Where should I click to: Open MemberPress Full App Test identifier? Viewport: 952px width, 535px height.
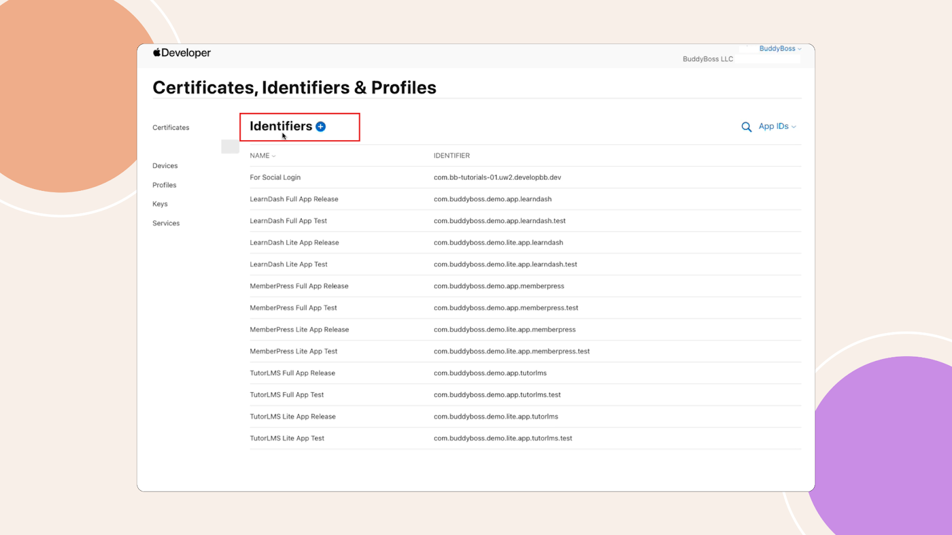pyautogui.click(x=293, y=308)
